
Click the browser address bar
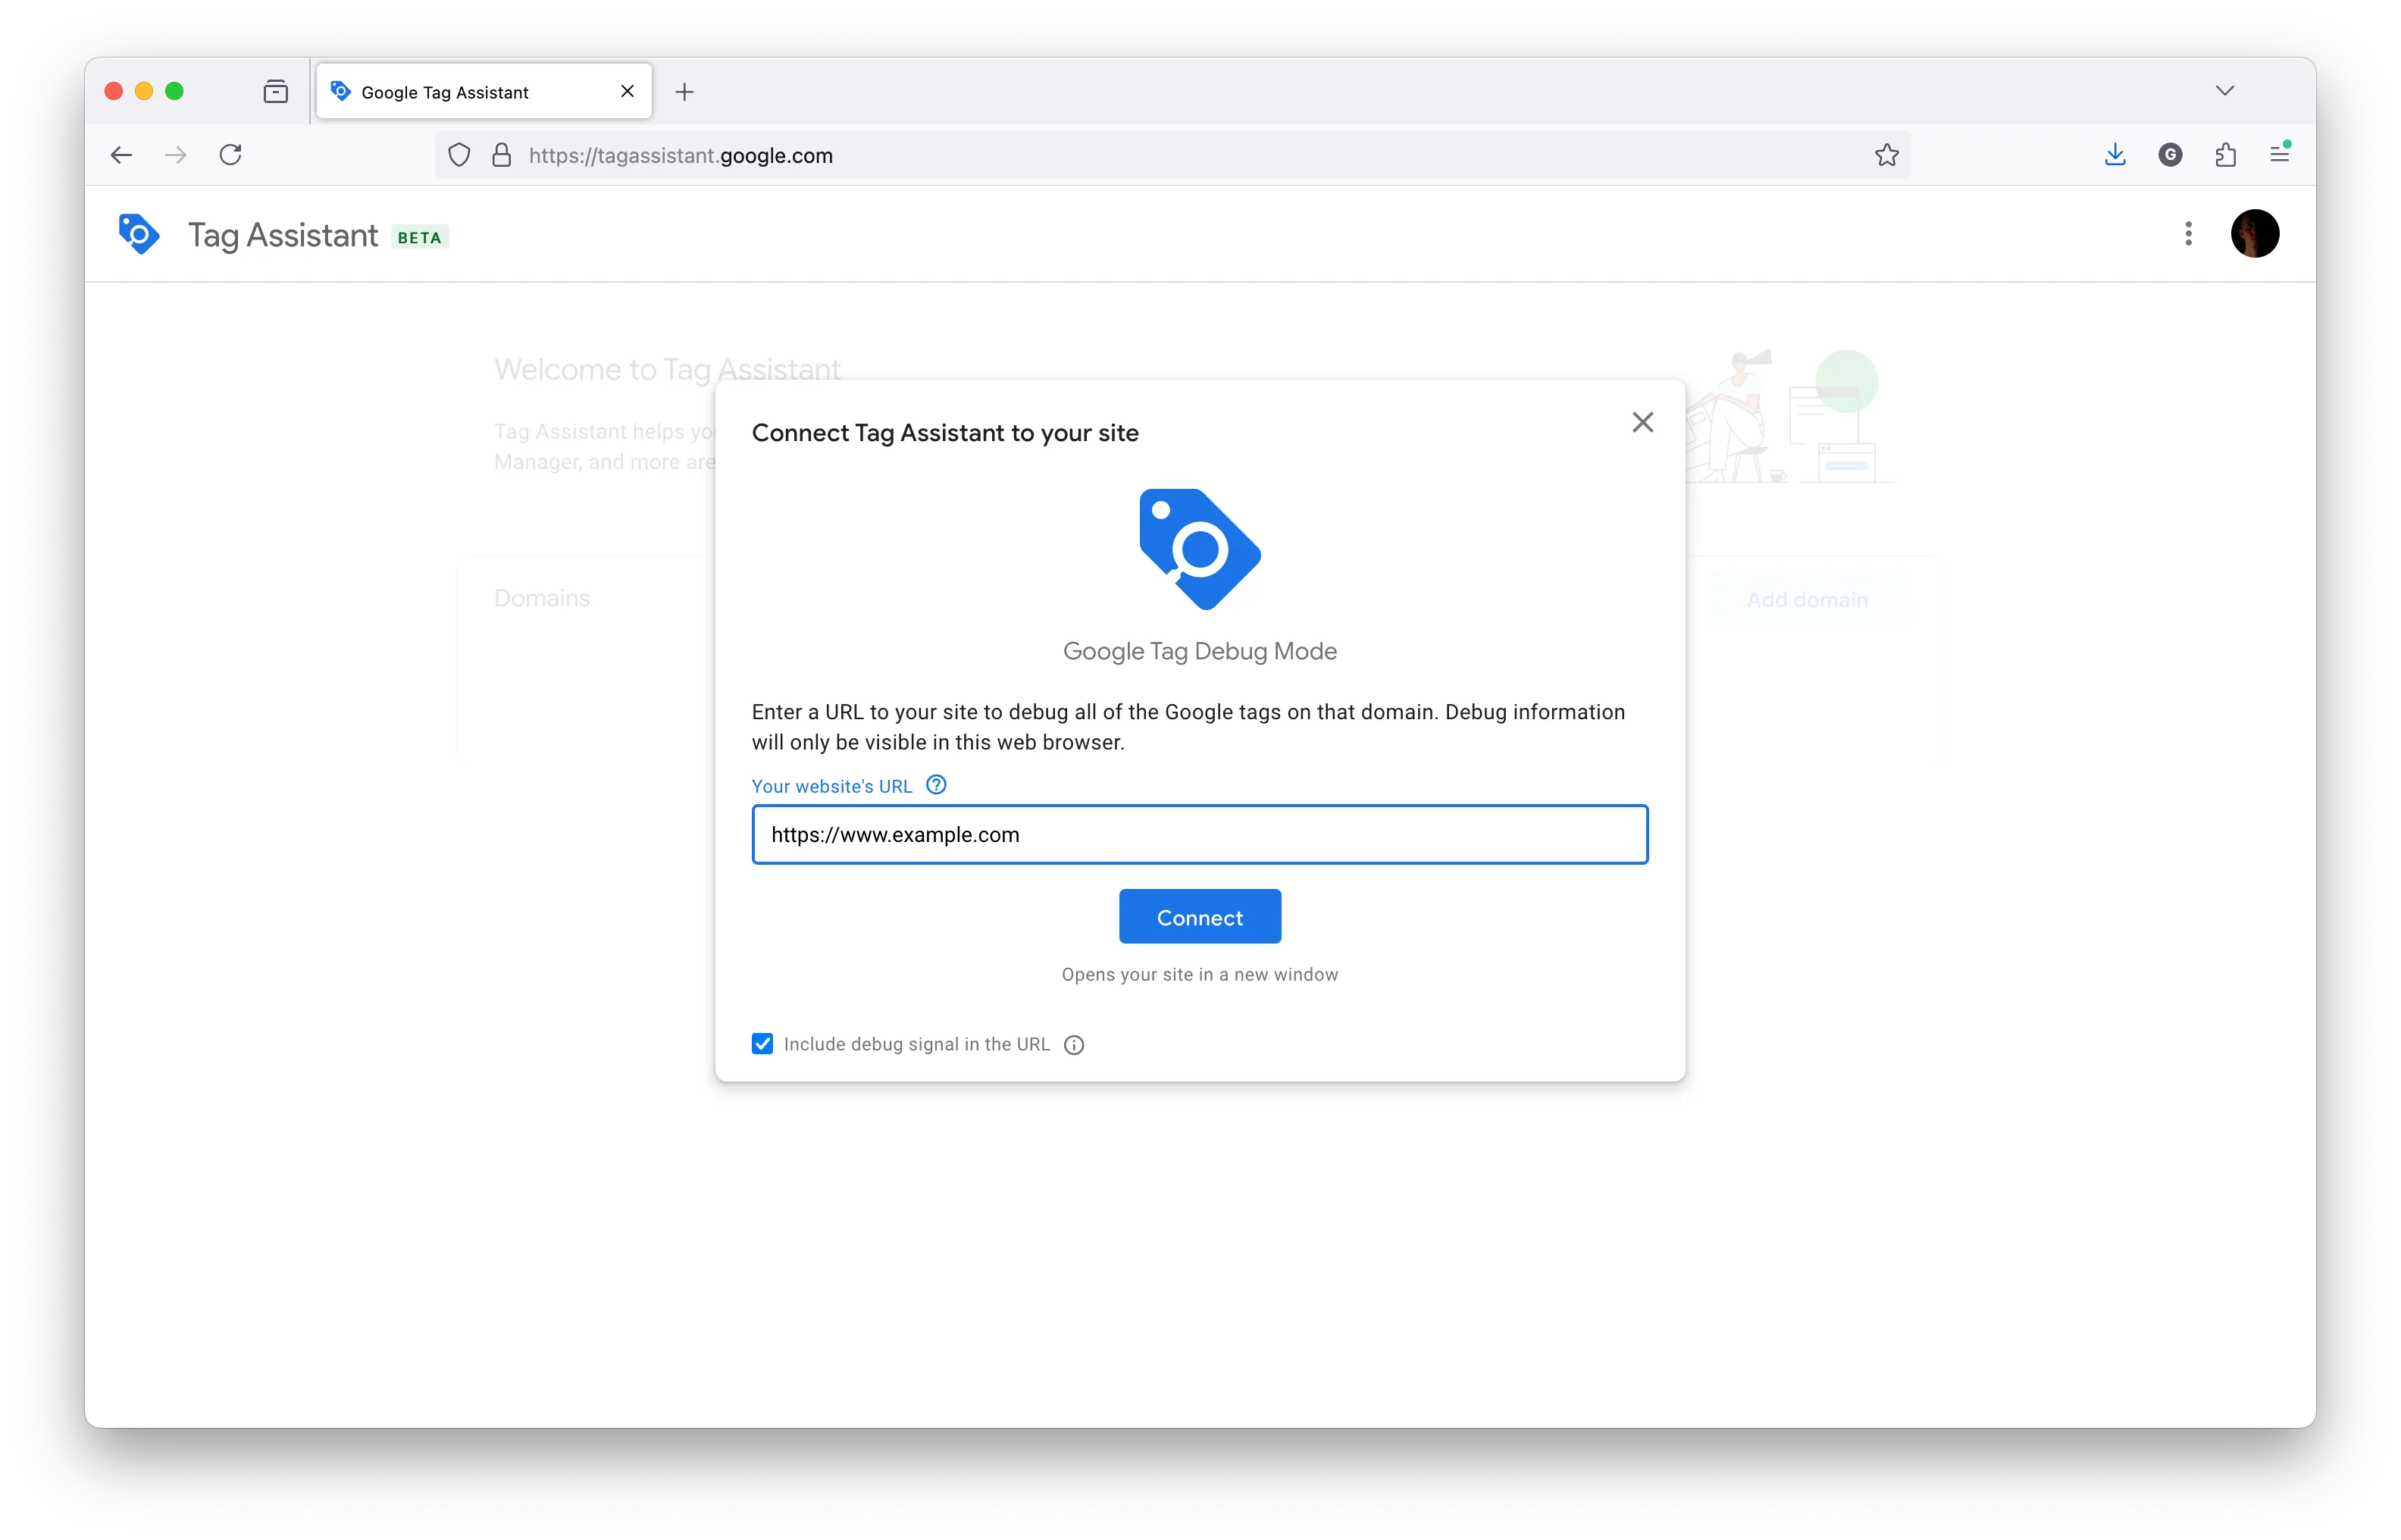(x=1172, y=155)
